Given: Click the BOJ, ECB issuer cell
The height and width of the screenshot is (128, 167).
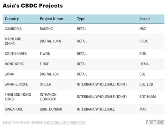Looking at the screenshot, I should pos(146,84).
